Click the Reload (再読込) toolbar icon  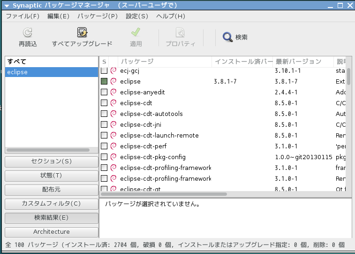(28, 32)
